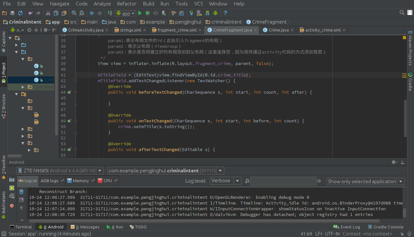Click the scroll to end logcat icon
The width and height of the screenshot is (414, 237).
tap(21, 200)
